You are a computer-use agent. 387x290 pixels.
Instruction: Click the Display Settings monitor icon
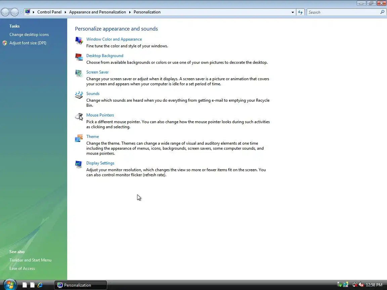click(x=79, y=164)
